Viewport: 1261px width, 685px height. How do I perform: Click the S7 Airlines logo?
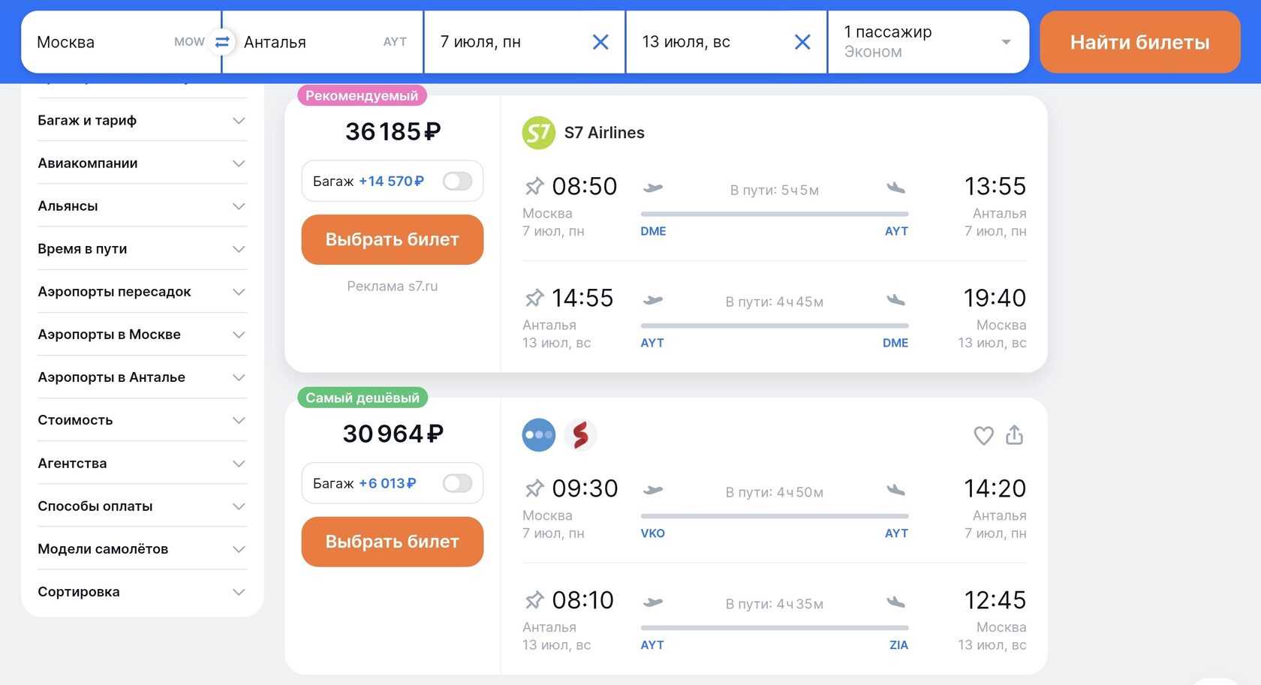538,133
